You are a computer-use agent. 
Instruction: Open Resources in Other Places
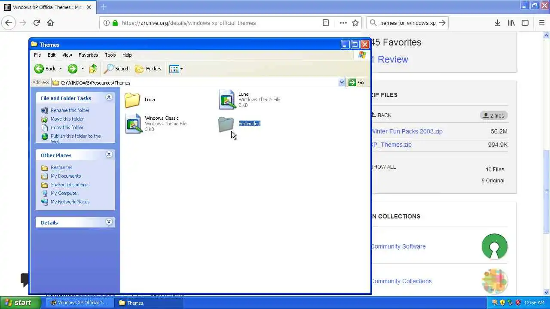coord(57,167)
